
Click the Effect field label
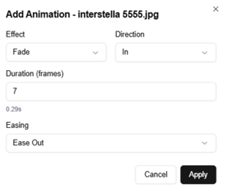coord(15,34)
